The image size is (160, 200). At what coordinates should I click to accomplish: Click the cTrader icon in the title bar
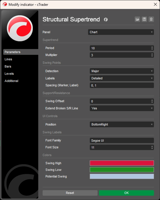tap(5, 5)
